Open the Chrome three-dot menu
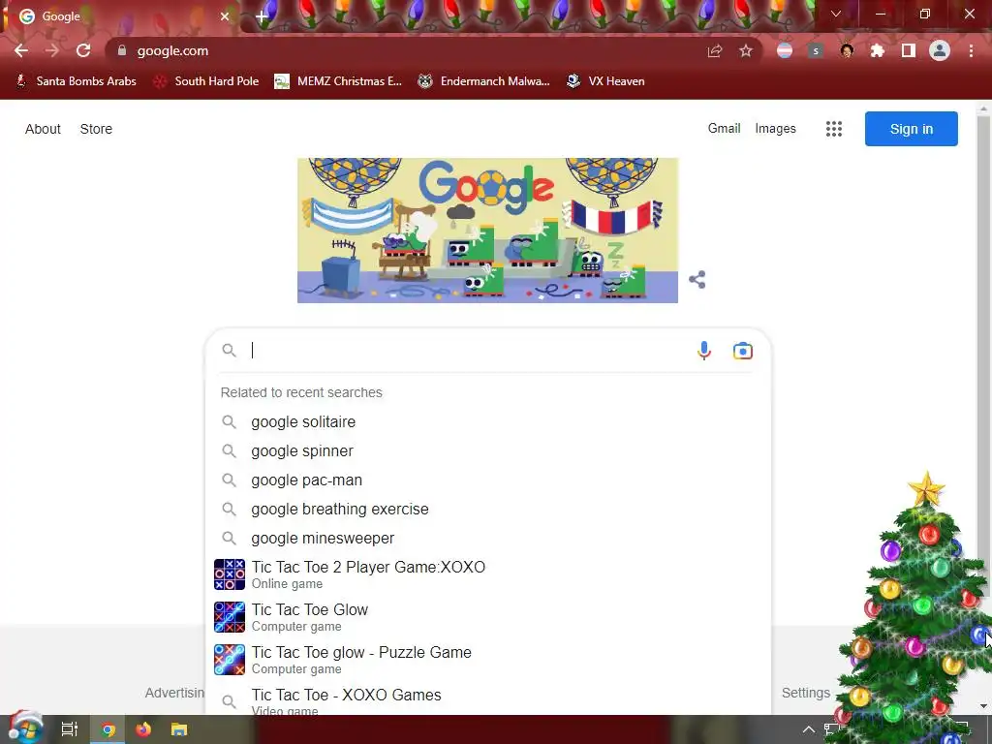 971,50
